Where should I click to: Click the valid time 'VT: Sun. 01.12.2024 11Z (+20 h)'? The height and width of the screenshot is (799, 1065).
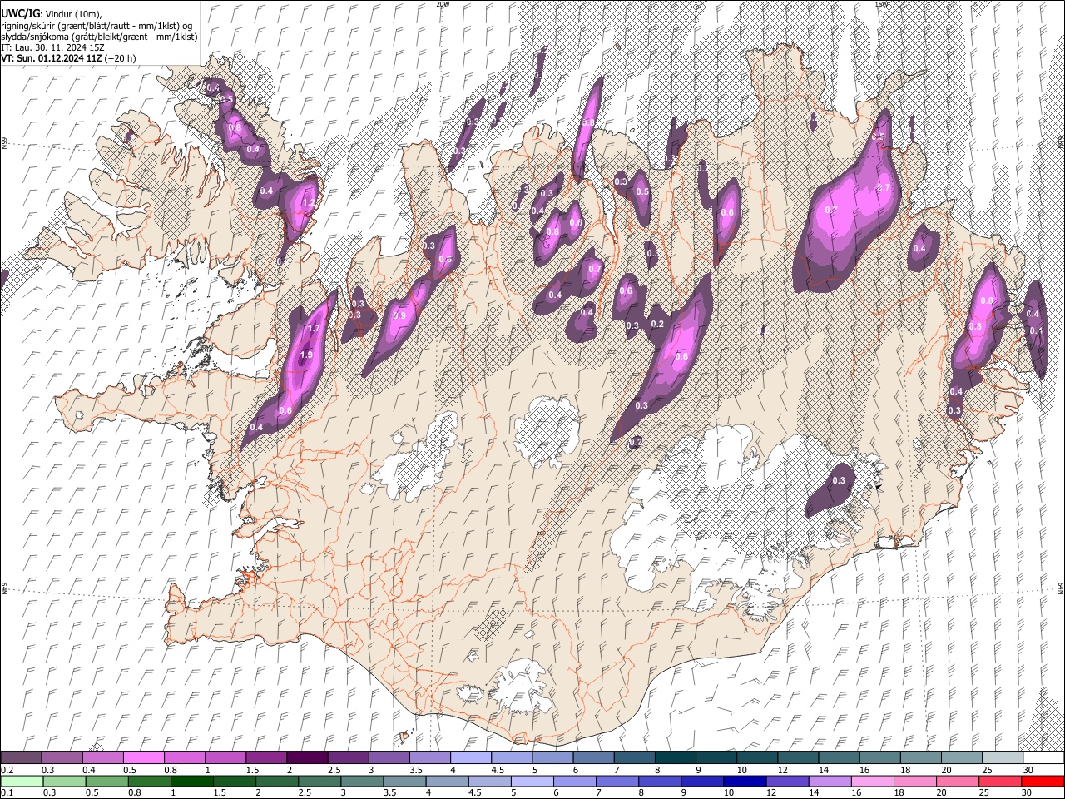[x=68, y=58]
